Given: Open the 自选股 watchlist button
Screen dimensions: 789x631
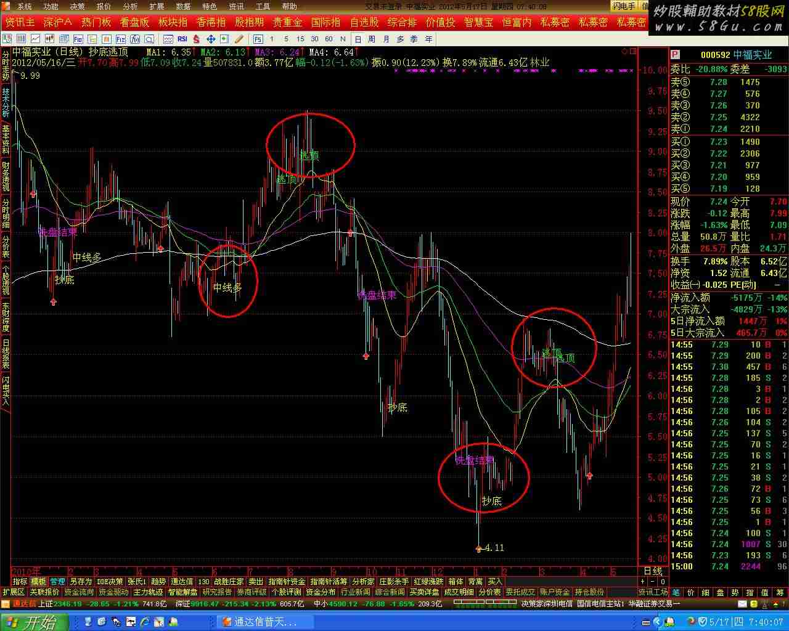Looking at the screenshot, I should [364, 22].
